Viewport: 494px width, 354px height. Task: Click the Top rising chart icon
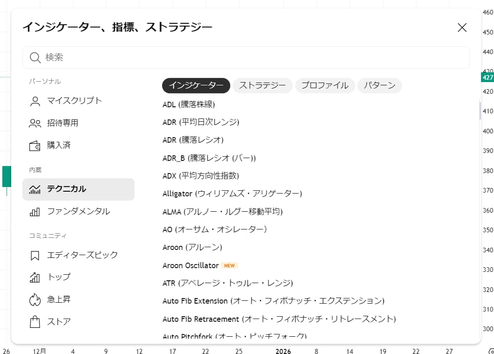pyautogui.click(x=35, y=278)
